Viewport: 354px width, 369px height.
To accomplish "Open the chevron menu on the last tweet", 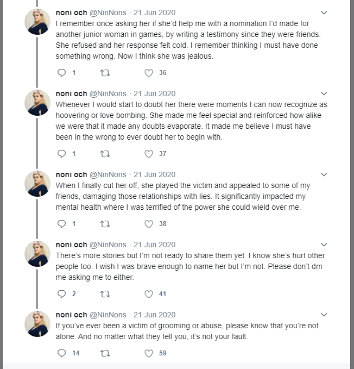I will 324,315.
